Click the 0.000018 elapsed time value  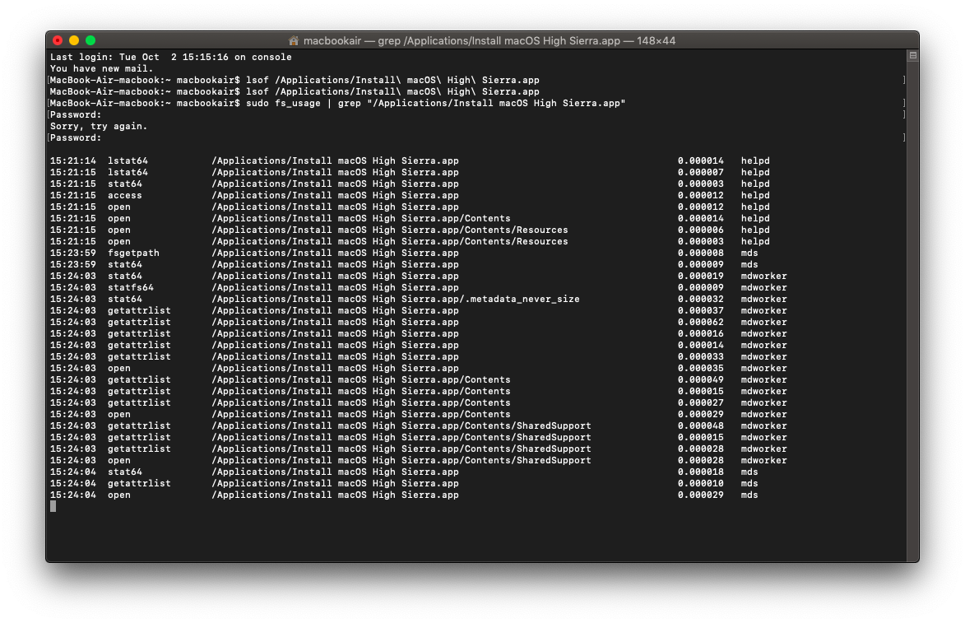point(701,472)
